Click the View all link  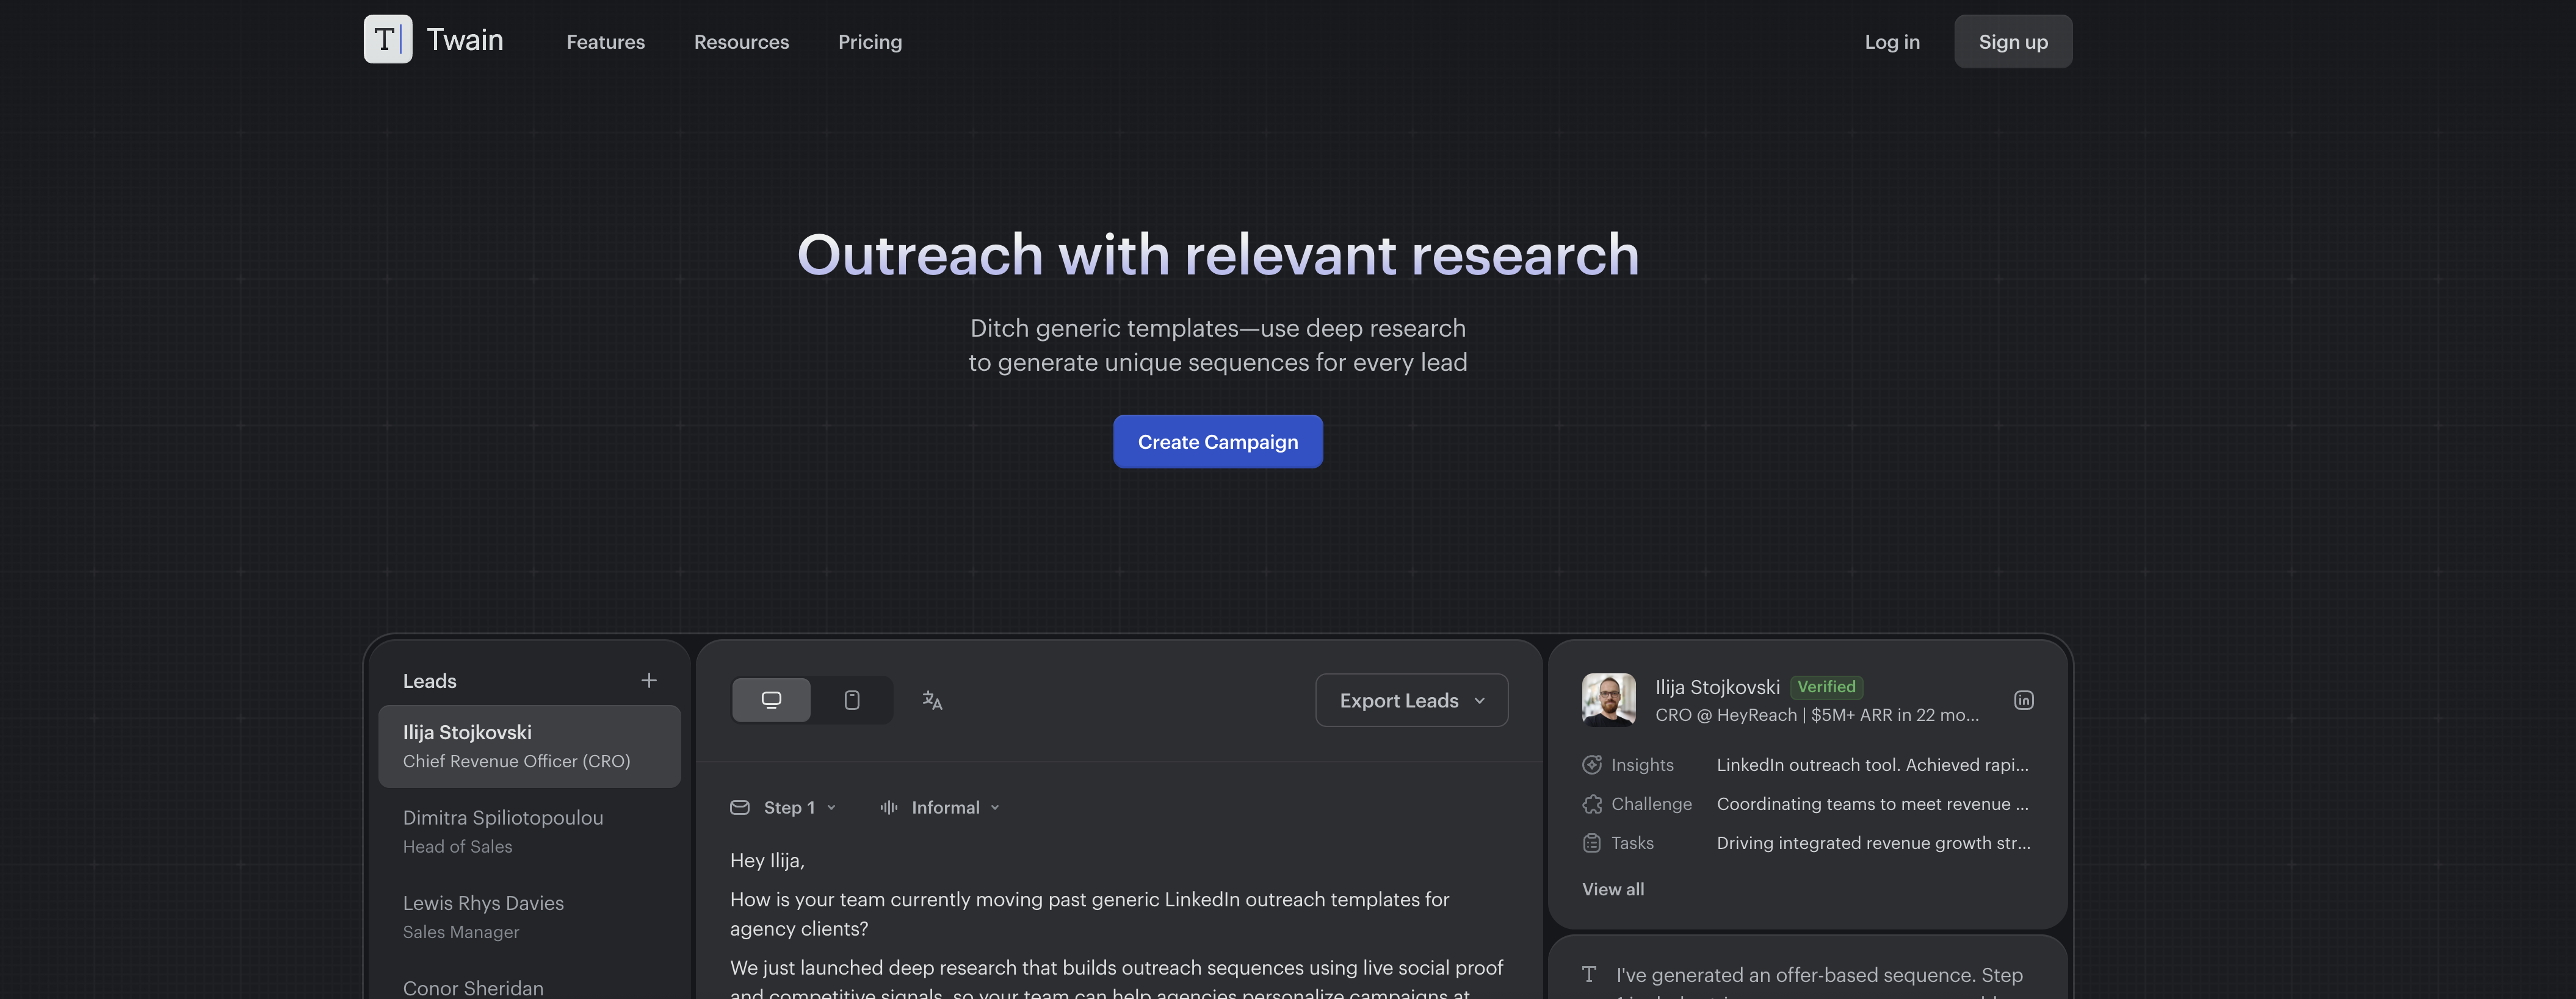tap(1612, 888)
